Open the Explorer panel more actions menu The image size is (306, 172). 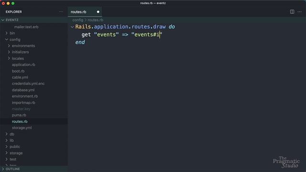pyautogui.click(x=61, y=11)
